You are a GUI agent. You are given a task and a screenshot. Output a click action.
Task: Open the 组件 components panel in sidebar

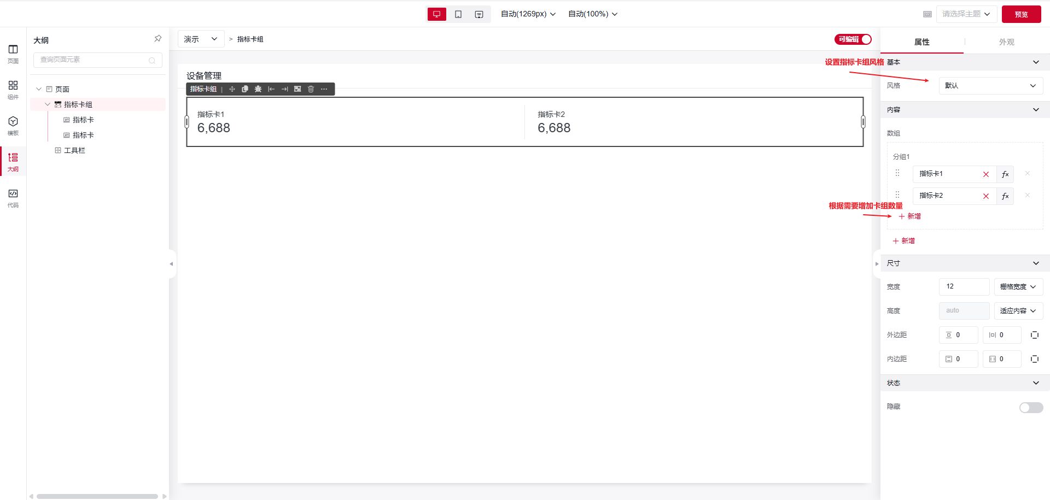tap(13, 90)
